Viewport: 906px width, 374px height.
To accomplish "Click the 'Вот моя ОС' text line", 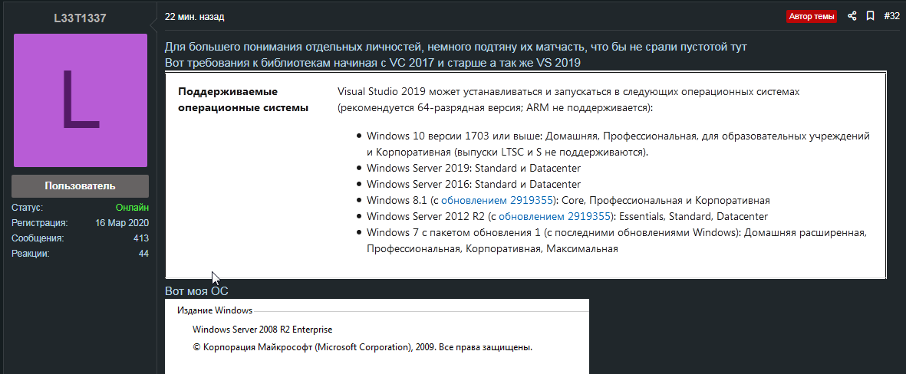I will (x=196, y=291).
